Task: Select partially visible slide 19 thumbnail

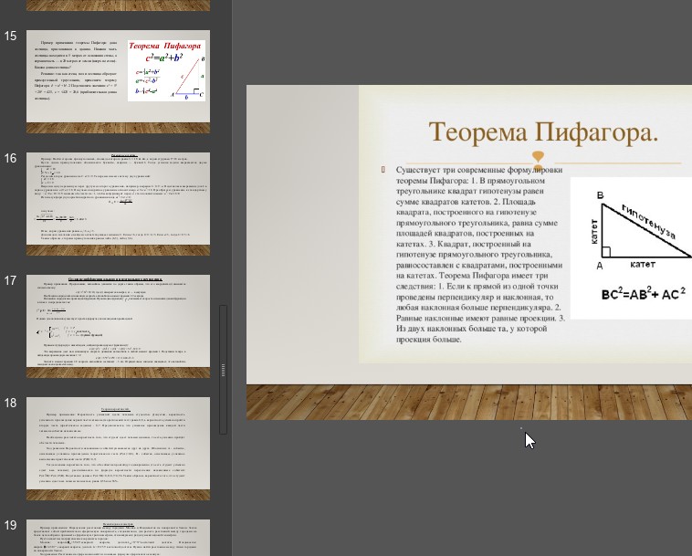Action: (119, 538)
